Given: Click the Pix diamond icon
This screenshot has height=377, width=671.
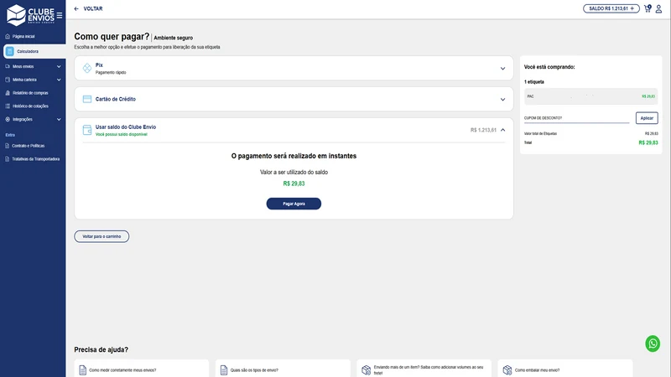Looking at the screenshot, I should (x=87, y=68).
